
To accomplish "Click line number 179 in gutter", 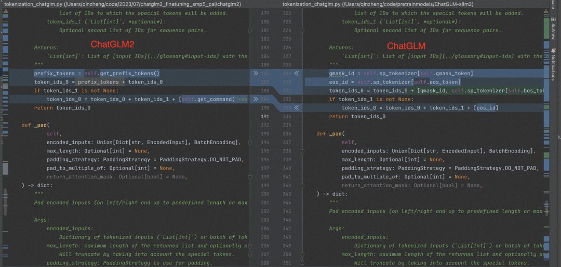I will (x=265, y=13).
